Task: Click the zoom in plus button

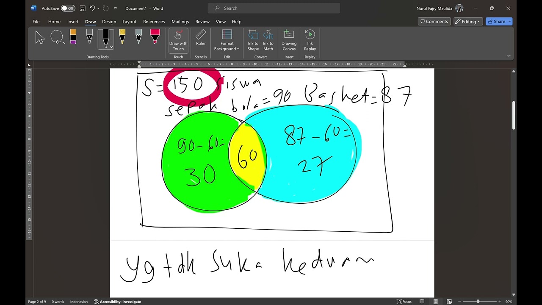Action: pos(500,302)
